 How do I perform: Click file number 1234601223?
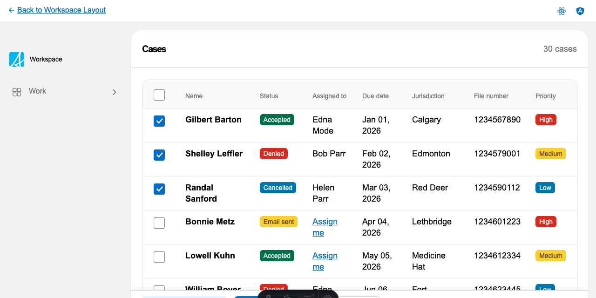497,222
